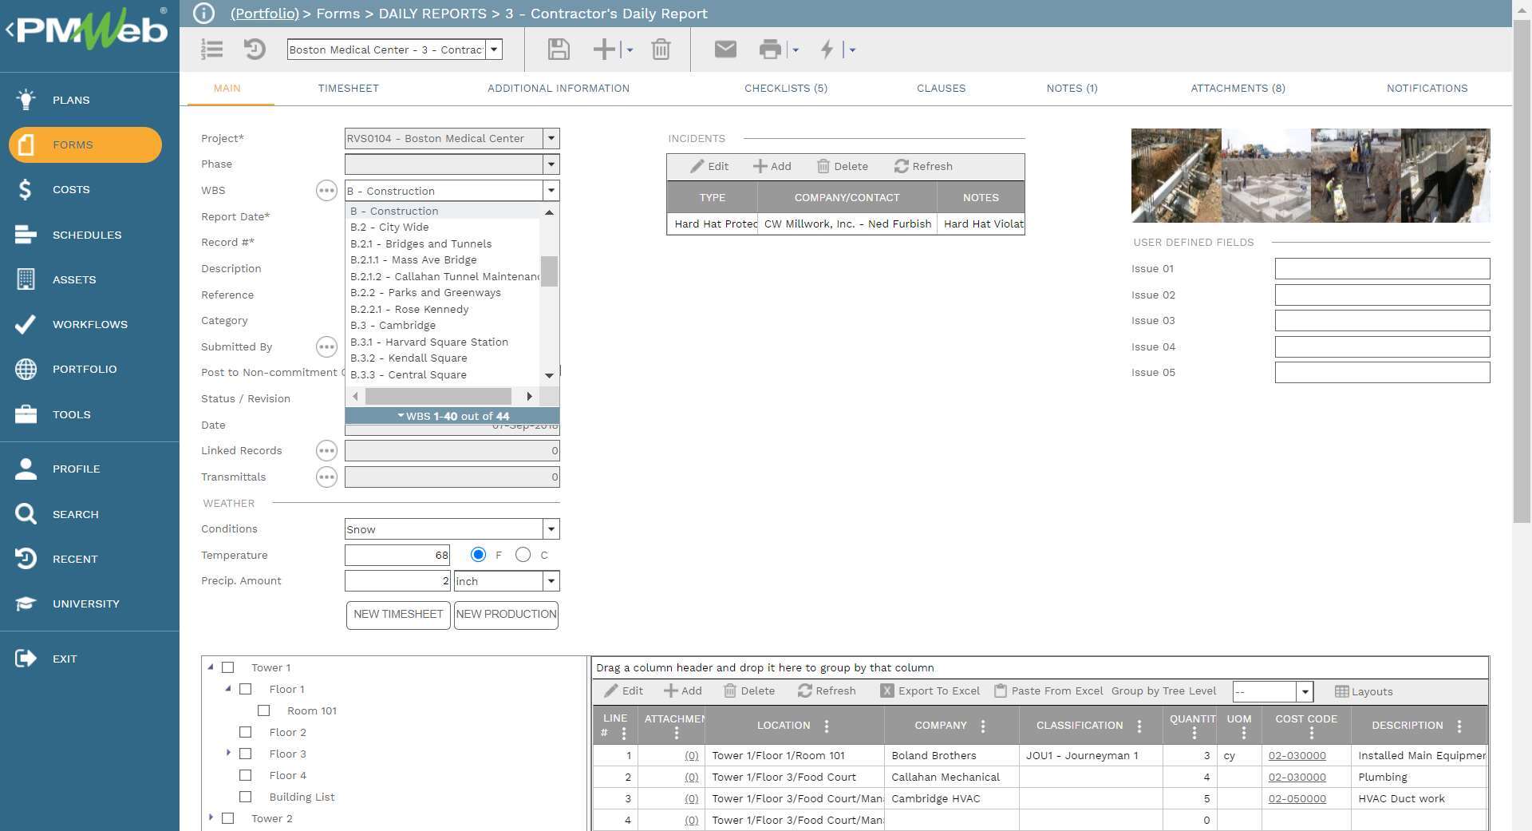
Task: Tick the Floor 2 checkbox
Action: 246,732
